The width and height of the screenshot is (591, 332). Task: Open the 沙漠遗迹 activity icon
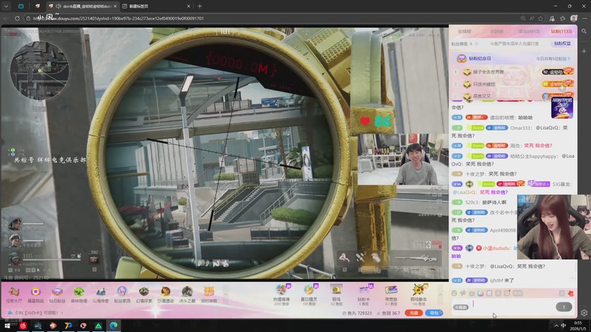click(x=165, y=294)
